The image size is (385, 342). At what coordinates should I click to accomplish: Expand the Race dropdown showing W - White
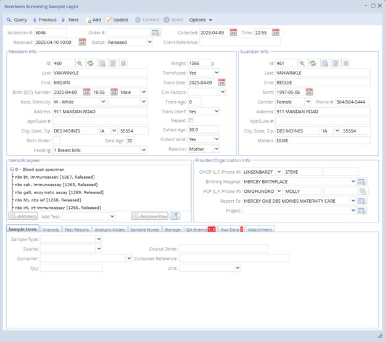click(104, 102)
